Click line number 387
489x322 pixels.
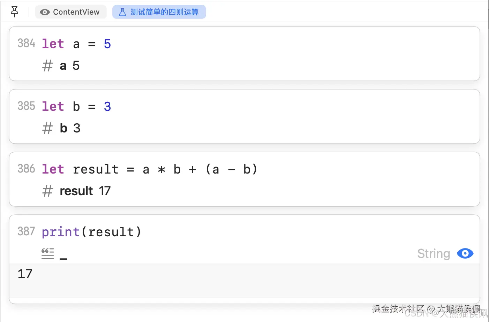tap(27, 231)
